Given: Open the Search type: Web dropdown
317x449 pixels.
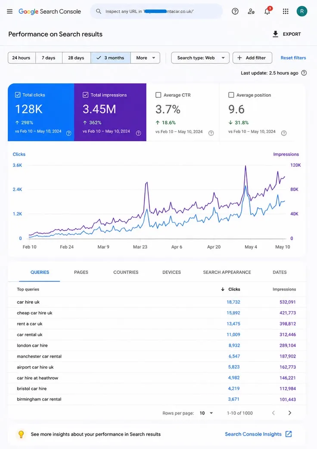Looking at the screenshot, I should click(x=200, y=58).
